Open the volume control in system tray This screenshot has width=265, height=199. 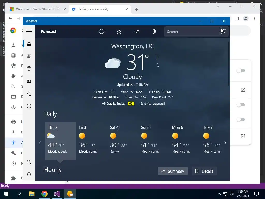[231, 194]
